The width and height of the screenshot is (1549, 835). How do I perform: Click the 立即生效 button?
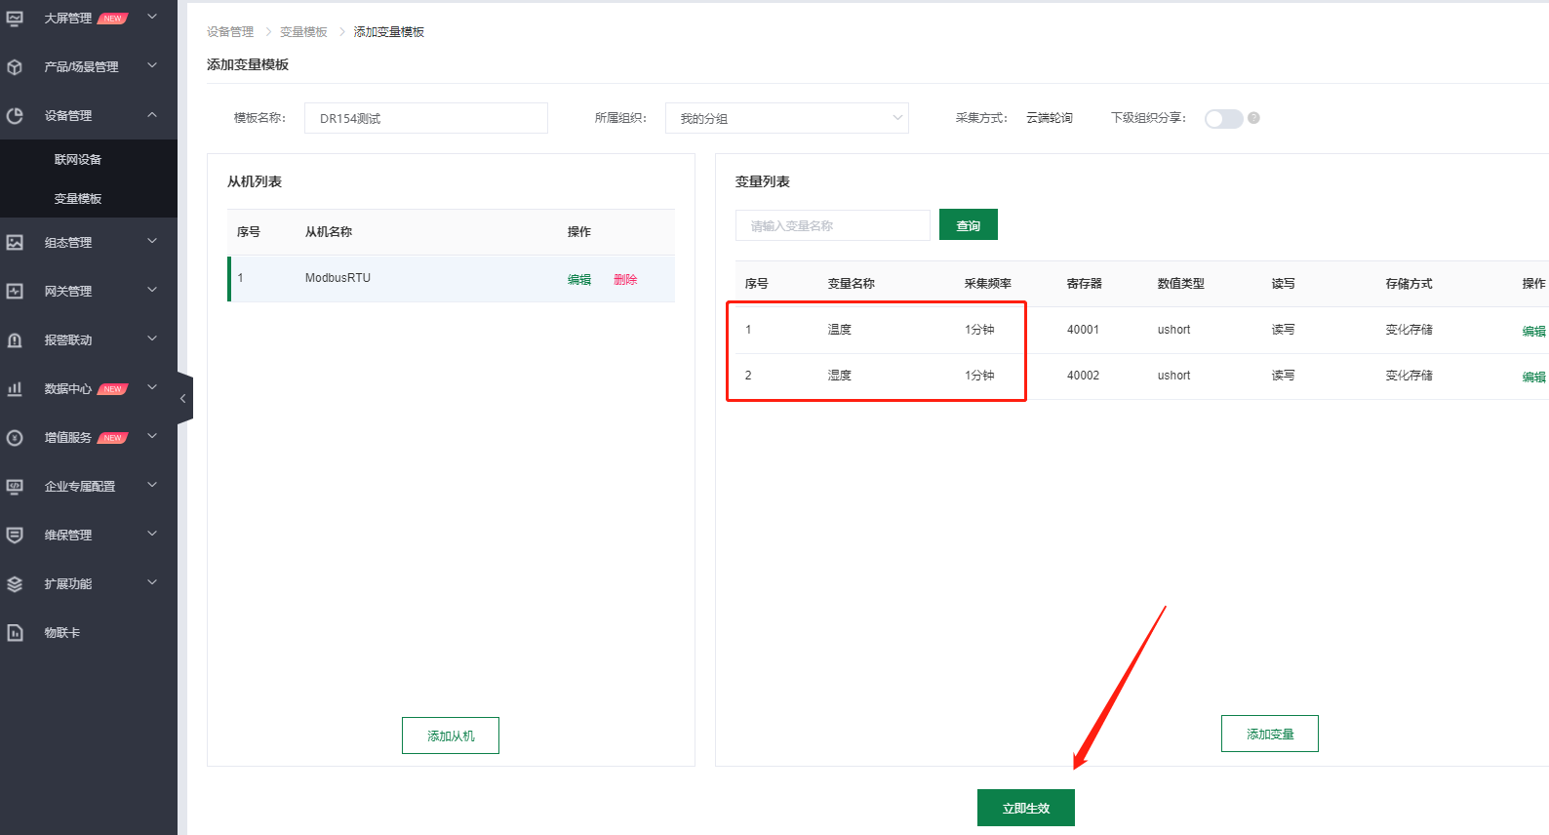click(x=1025, y=808)
